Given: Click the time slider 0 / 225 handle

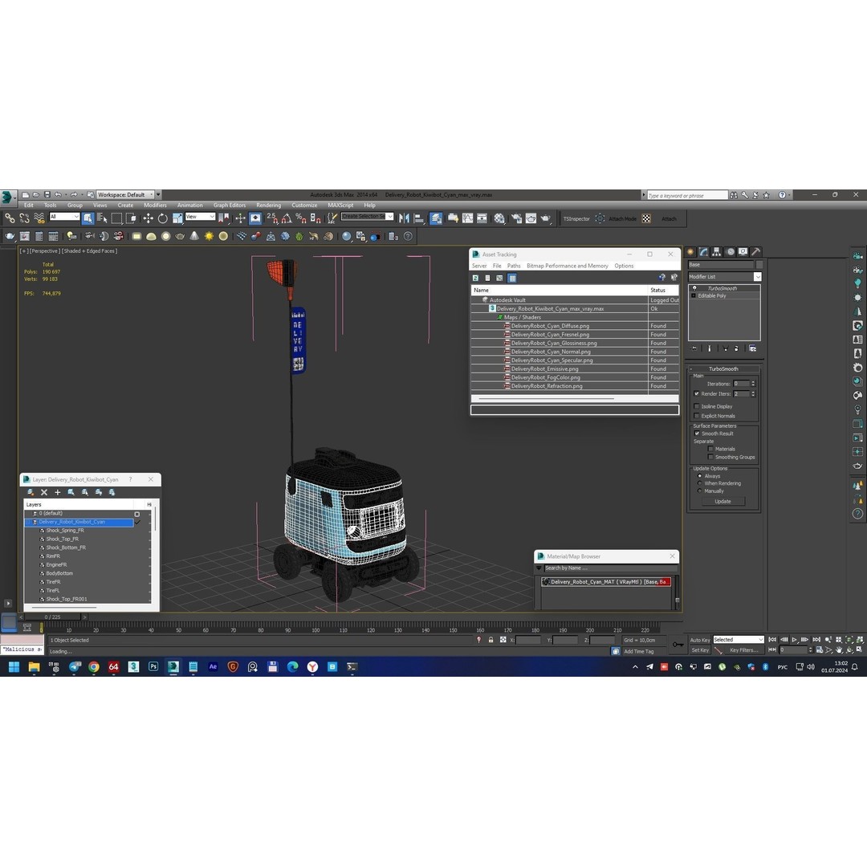Looking at the screenshot, I should point(52,617).
